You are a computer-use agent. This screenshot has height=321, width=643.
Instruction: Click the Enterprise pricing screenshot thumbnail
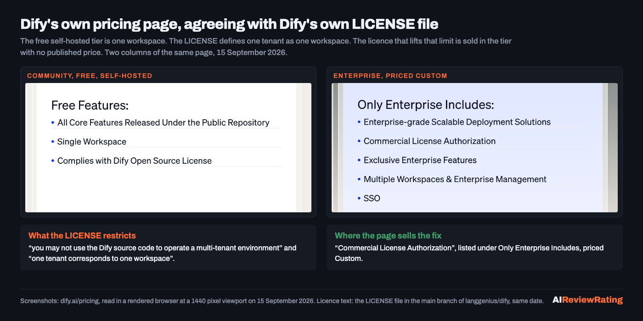point(474,148)
